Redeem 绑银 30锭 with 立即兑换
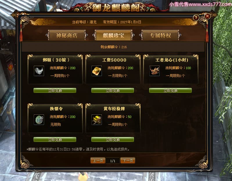Viewport: 232px width, 181px height. click(x=55, y=90)
